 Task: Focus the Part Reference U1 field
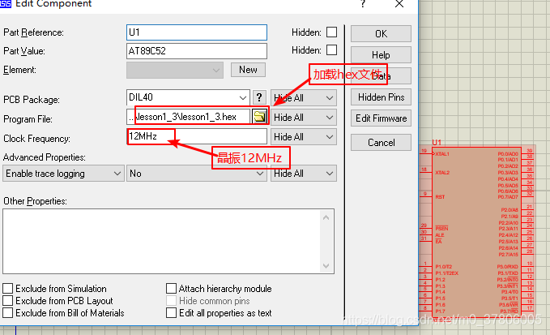pyautogui.click(x=196, y=32)
